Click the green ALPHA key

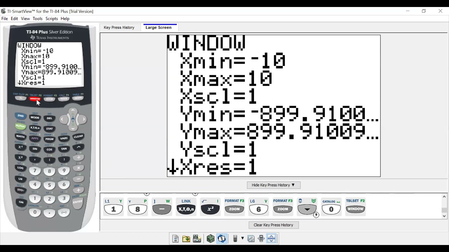(x=20, y=126)
